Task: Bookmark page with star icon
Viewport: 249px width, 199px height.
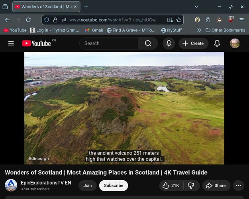Action: pos(178,20)
